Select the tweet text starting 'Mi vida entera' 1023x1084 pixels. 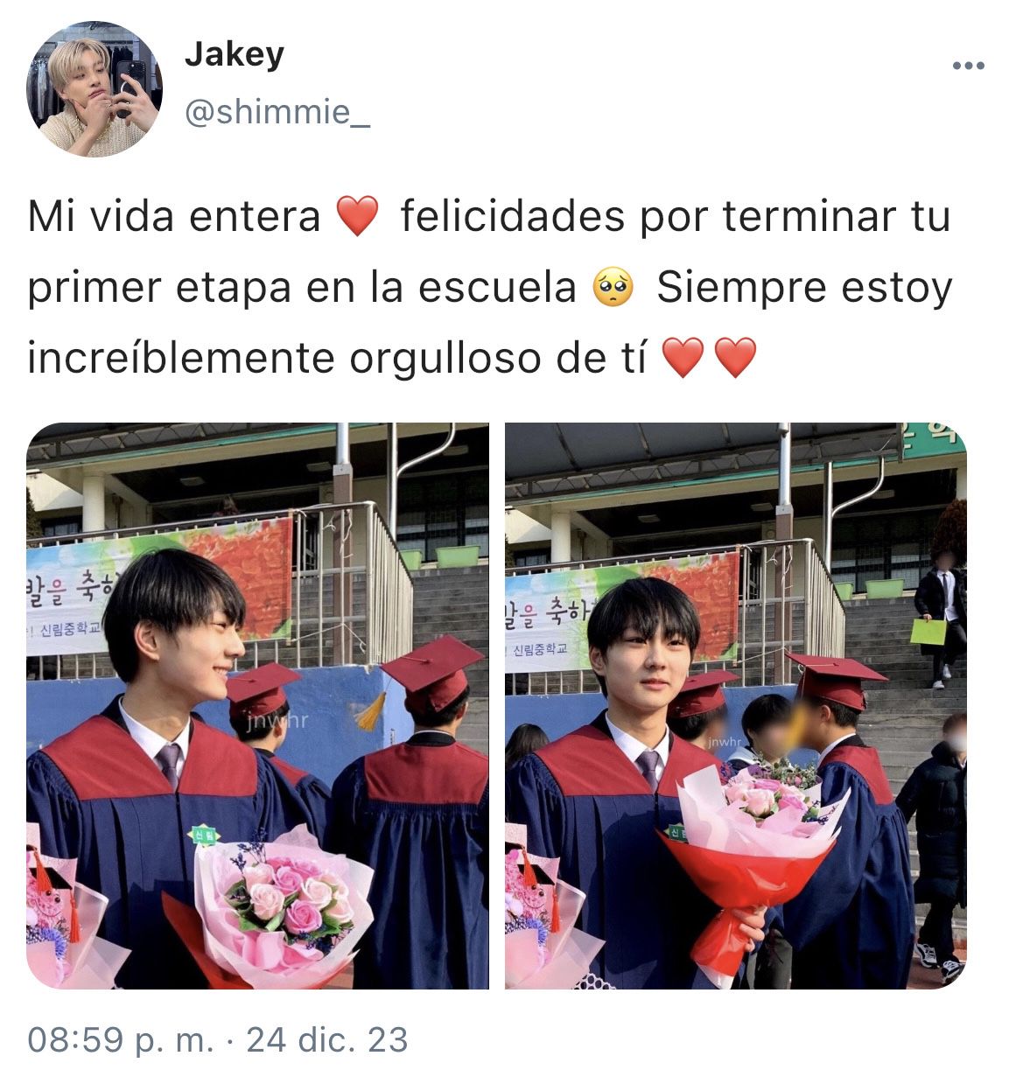(x=490, y=288)
